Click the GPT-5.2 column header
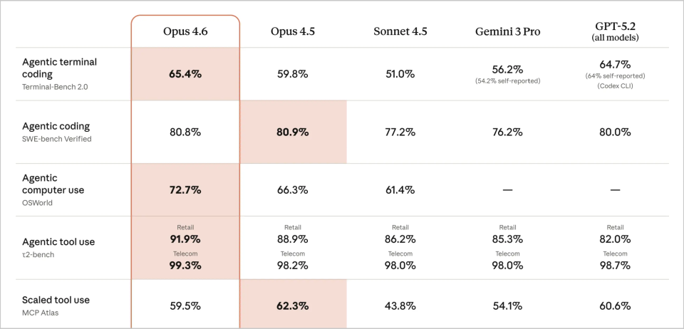 coord(615,27)
